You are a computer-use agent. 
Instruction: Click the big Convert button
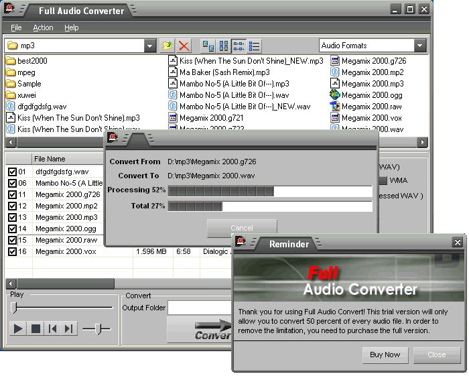pos(200,330)
